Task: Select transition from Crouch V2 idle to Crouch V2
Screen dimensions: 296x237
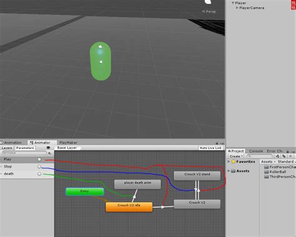Action: coord(163,207)
